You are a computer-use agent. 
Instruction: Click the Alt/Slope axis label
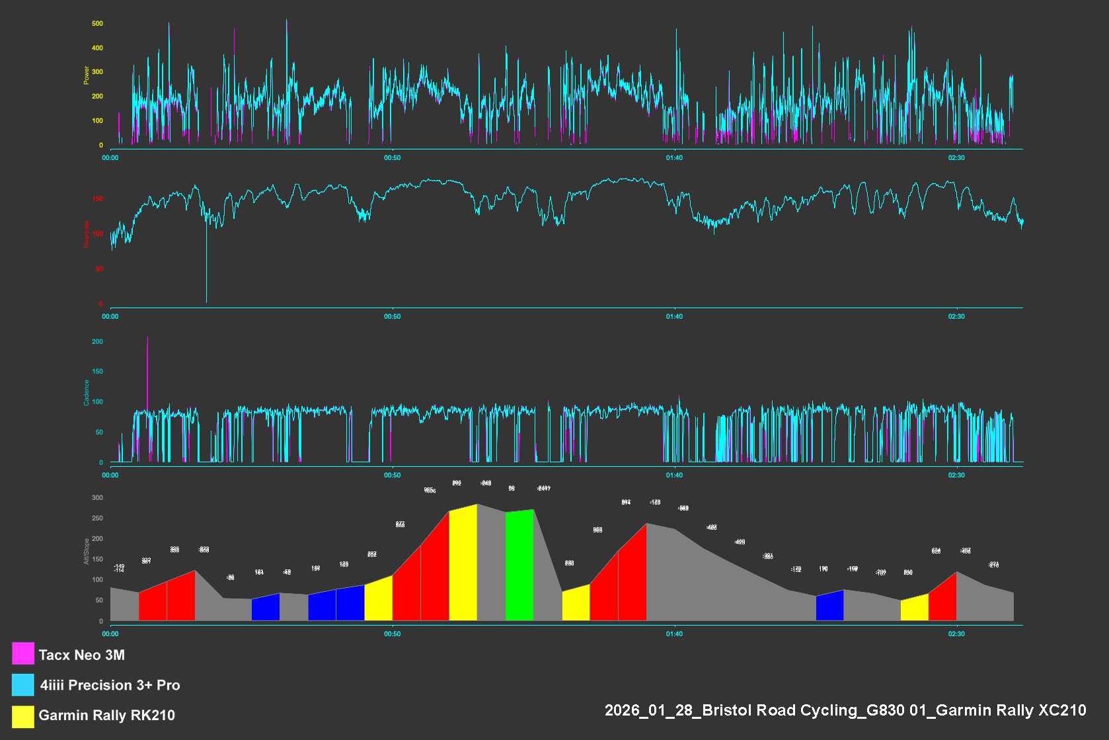tap(86, 552)
